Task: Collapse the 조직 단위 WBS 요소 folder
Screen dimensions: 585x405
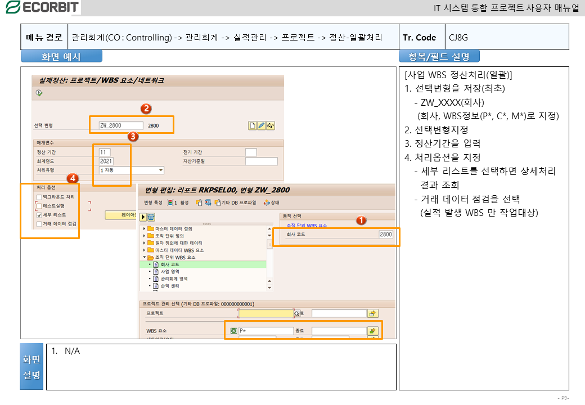Action: pyautogui.click(x=145, y=257)
